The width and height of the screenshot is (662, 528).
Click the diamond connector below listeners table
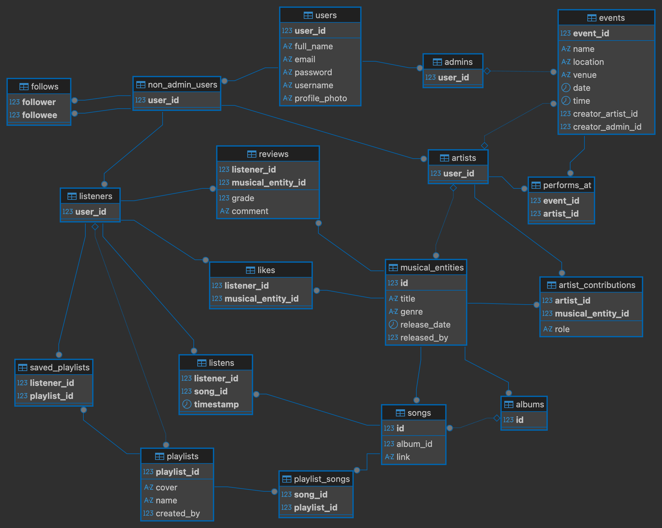coord(95,227)
